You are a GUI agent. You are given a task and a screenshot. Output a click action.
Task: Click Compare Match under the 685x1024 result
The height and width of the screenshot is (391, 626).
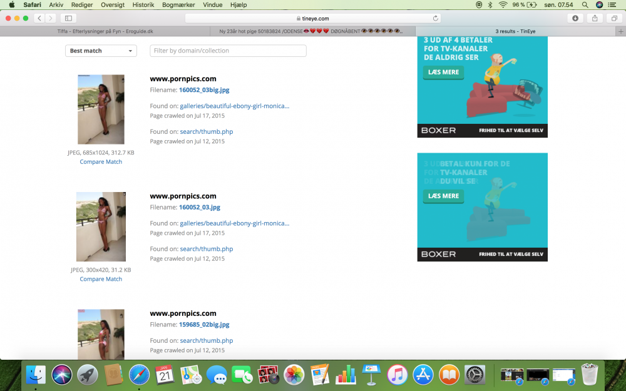[x=101, y=161]
